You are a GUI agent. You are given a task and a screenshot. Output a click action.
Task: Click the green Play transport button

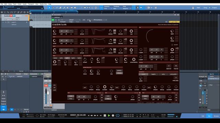(109, 115)
